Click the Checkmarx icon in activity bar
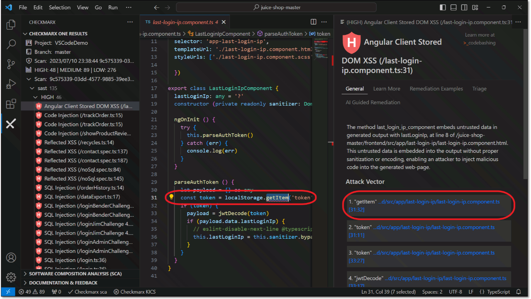The height and width of the screenshot is (299, 531). point(11,123)
